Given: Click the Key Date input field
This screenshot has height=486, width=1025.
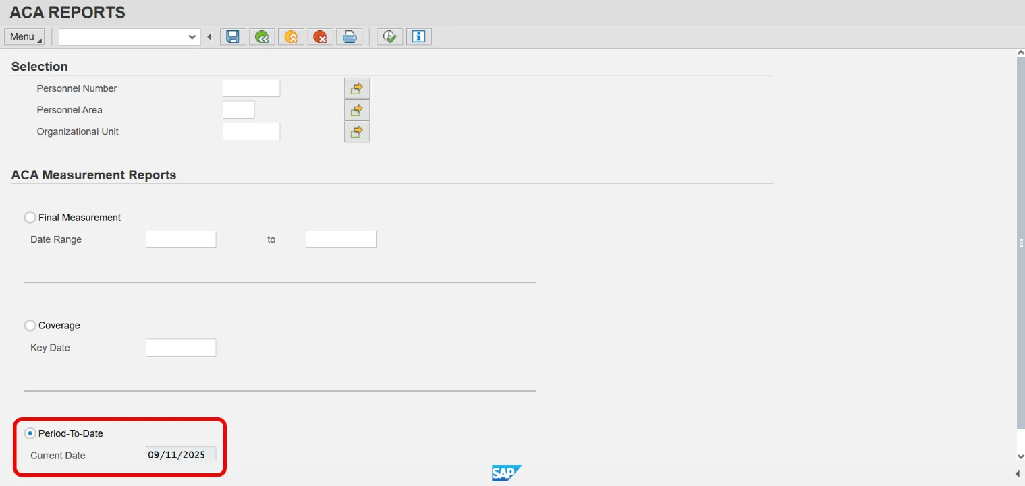Looking at the screenshot, I should click(x=181, y=348).
